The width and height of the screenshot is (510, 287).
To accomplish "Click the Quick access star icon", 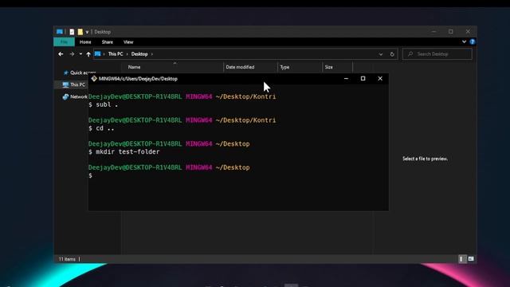I will pyautogui.click(x=65, y=73).
